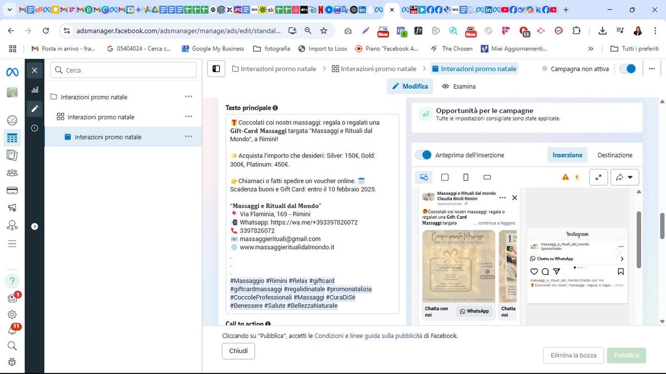Open the share preview dropdown

click(624, 177)
